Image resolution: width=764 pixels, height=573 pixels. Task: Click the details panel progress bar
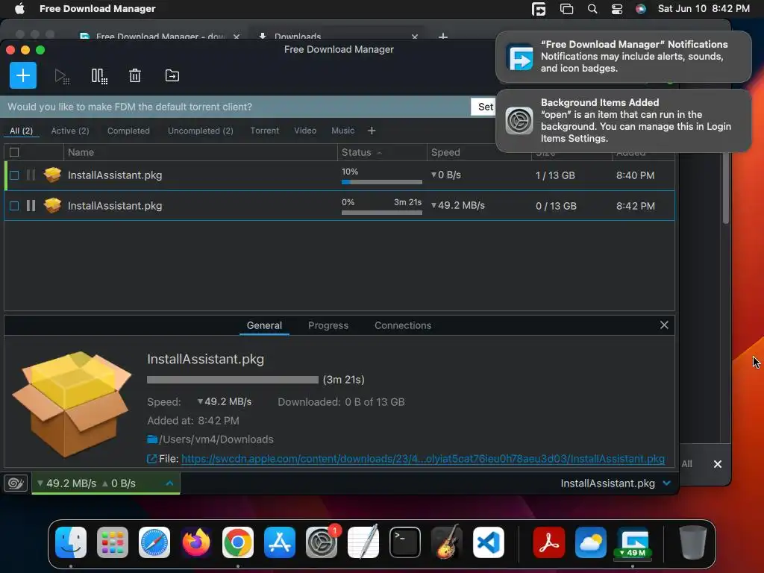click(233, 380)
